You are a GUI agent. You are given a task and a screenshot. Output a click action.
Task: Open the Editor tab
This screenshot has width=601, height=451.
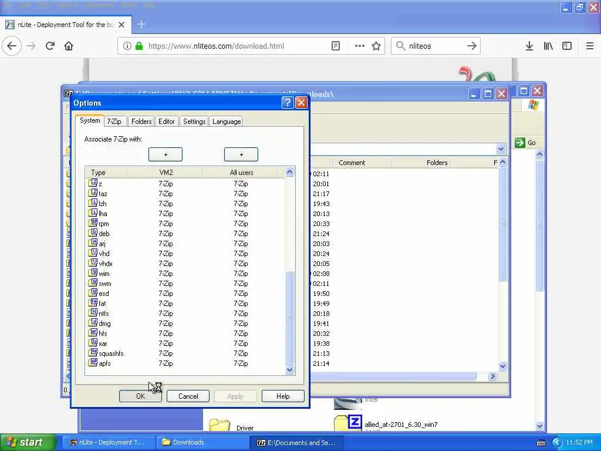(x=166, y=122)
